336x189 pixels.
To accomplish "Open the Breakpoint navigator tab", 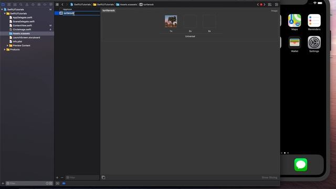I will (x=45, y=5).
